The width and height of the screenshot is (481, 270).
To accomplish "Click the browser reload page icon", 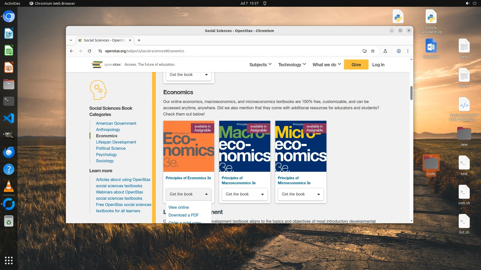I will [x=89, y=51].
